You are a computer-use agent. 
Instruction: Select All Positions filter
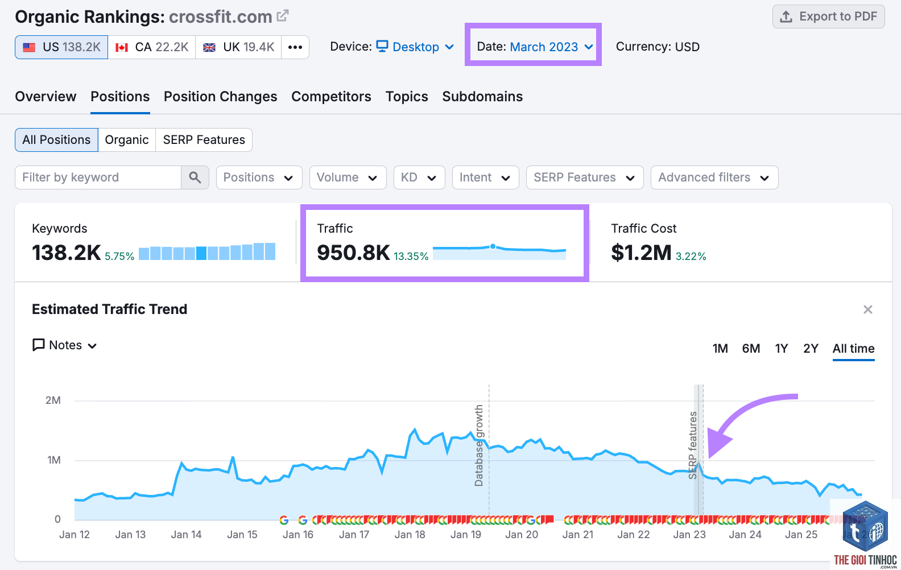pos(56,140)
